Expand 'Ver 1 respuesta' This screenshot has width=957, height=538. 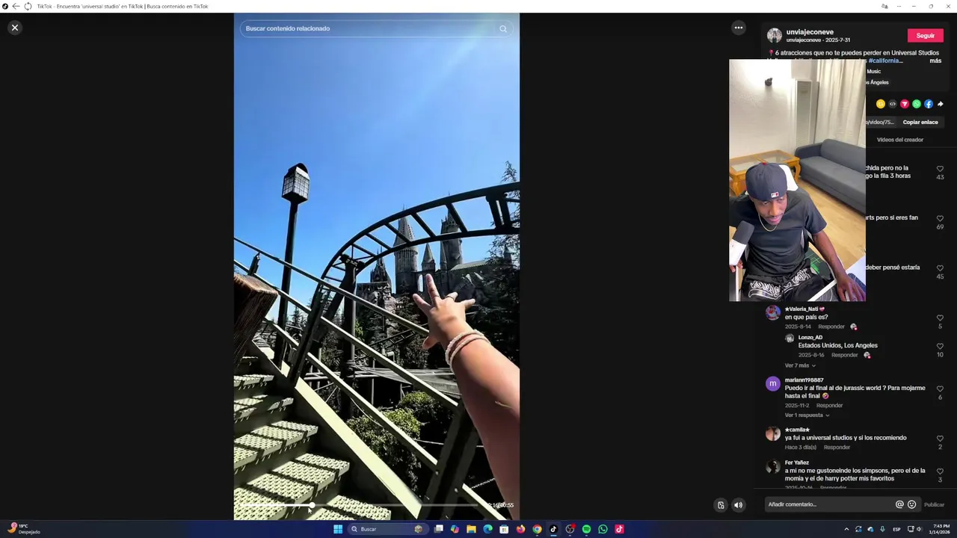(x=807, y=415)
